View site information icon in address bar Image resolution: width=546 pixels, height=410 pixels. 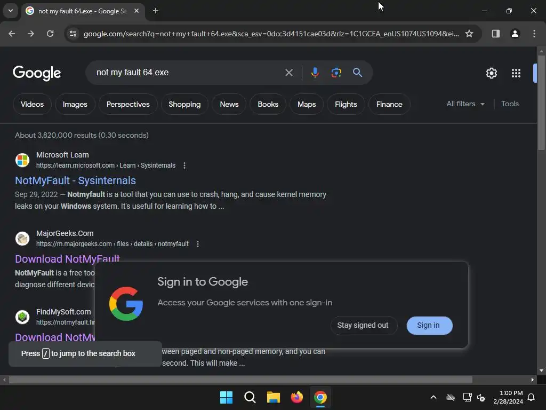pos(73,34)
